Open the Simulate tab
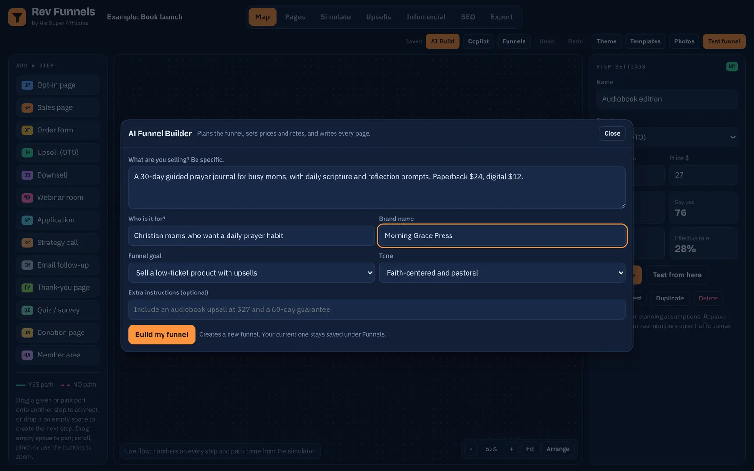Screen dimensions: 754x471 click(336, 17)
